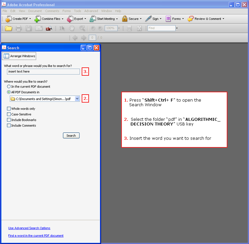The image size is (249, 244).
Task: Click the Zoom In plus icon
Action: coord(100,28)
